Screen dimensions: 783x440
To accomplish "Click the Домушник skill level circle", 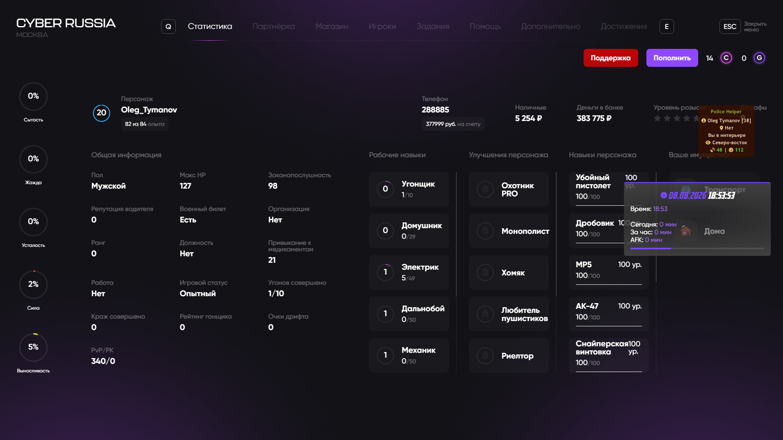I will click(385, 231).
